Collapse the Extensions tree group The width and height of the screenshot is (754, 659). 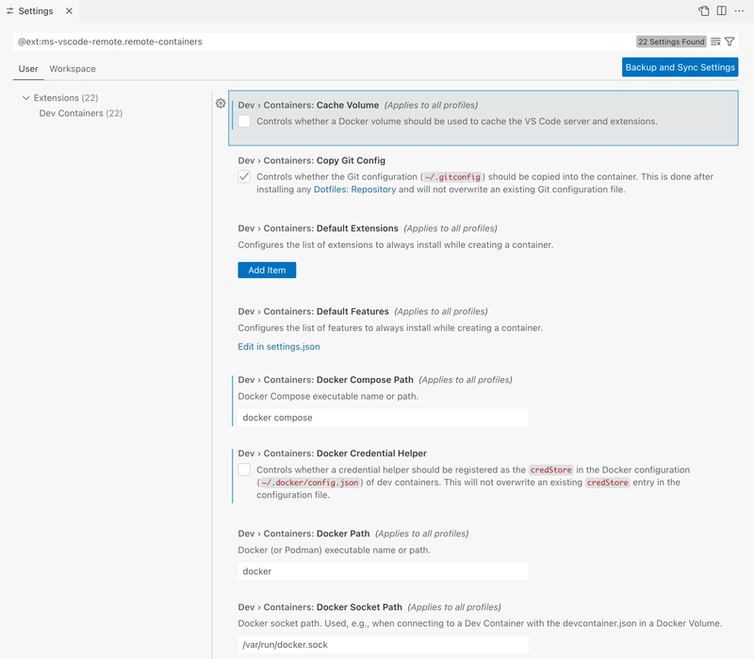coord(25,98)
